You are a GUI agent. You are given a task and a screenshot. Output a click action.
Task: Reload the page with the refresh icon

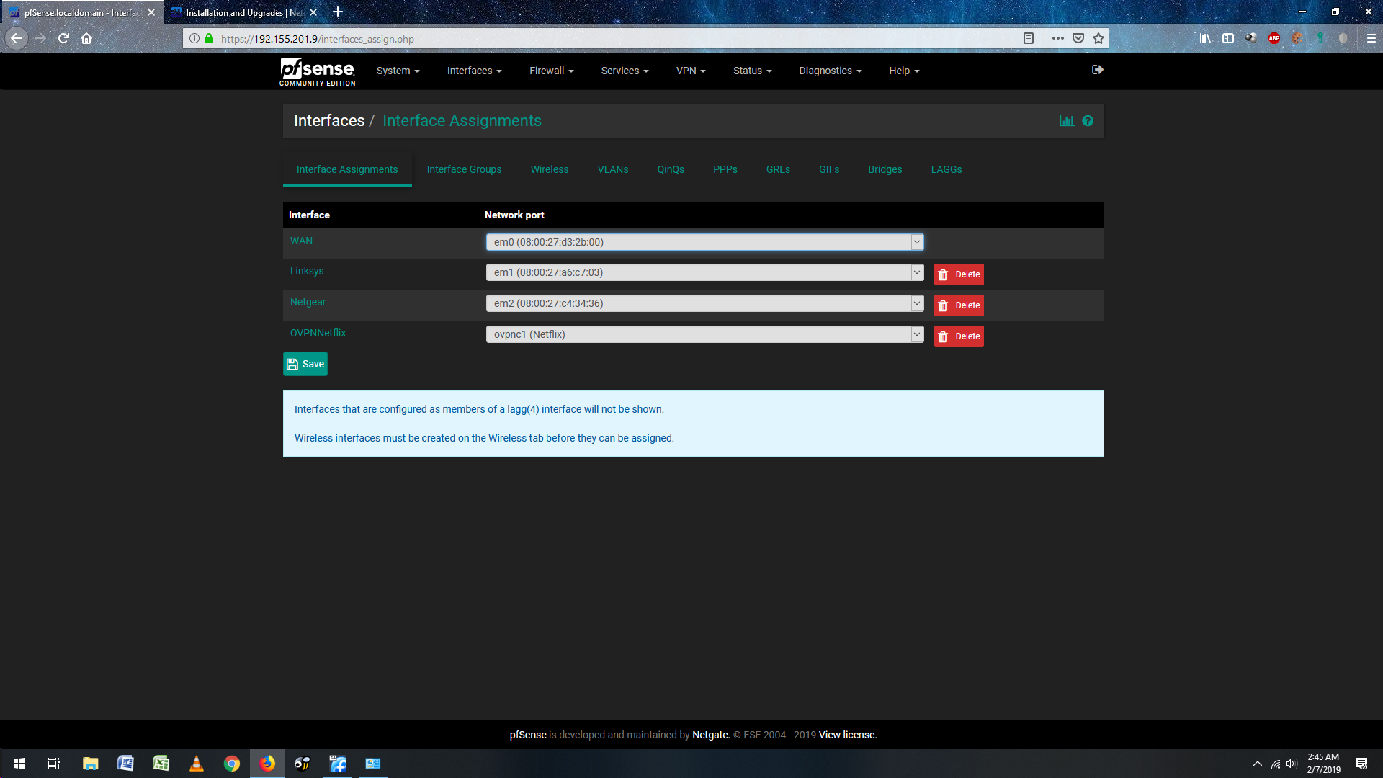(x=63, y=39)
